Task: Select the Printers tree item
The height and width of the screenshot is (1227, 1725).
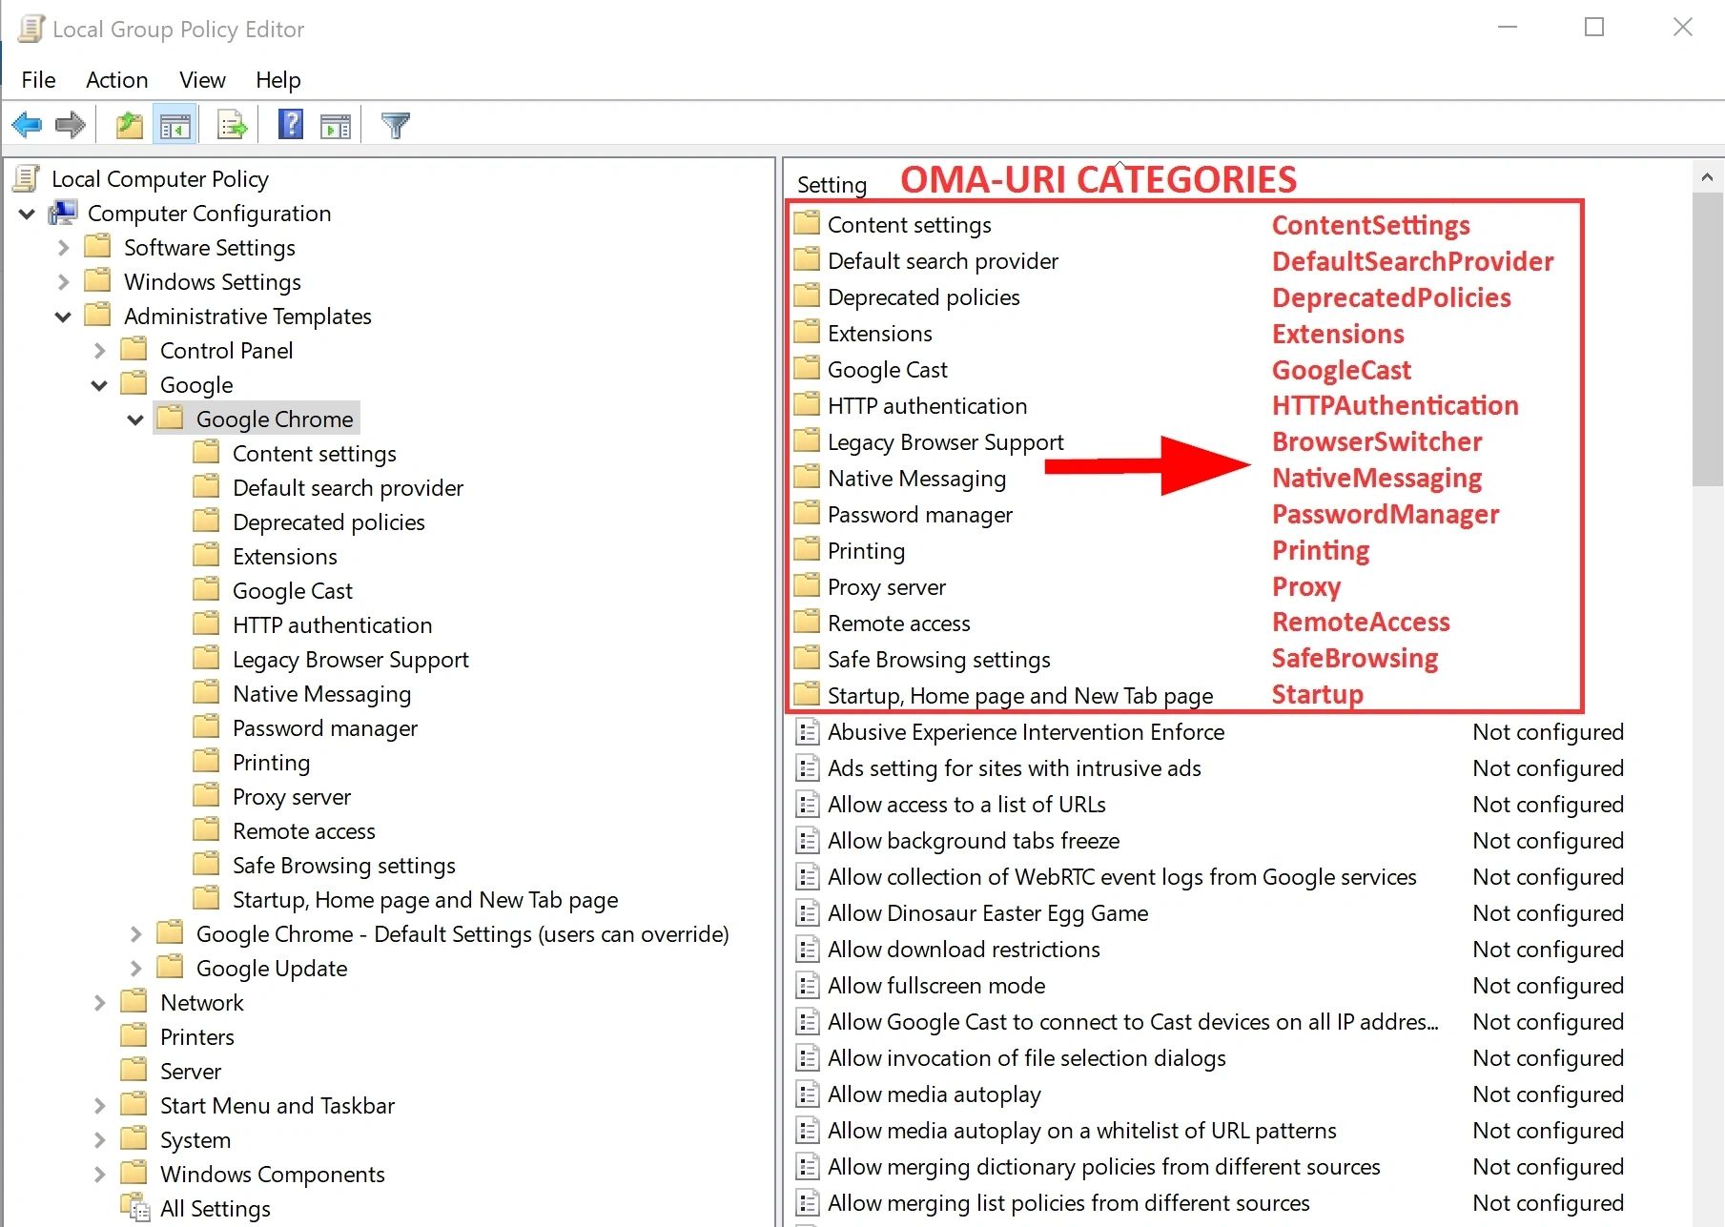Action: (x=196, y=1037)
